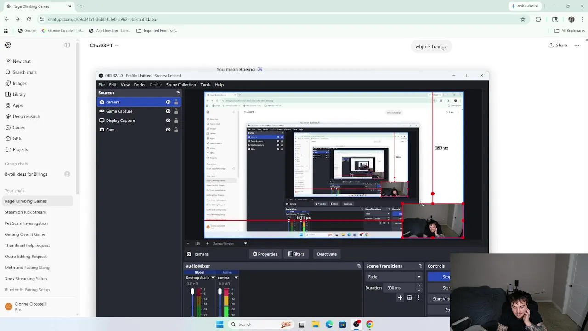588x331 pixels.
Task: Adjust Desktop Audio volume slider
Action: click(192, 302)
